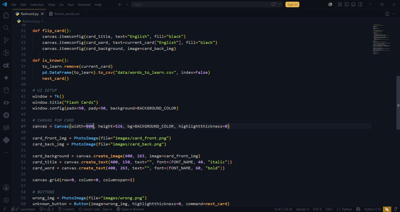Change the CRLF end of line sequence

pyautogui.click(x=329, y=209)
